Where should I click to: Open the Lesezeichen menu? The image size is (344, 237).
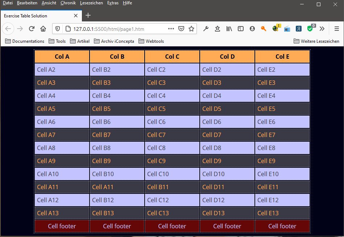(91, 3)
